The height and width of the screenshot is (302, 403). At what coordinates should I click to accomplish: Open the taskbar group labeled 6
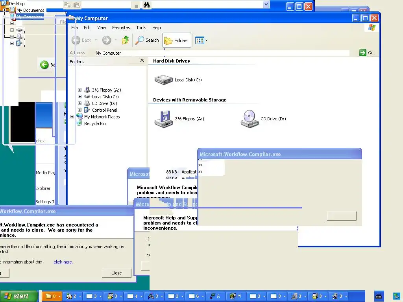[x=196, y=296]
